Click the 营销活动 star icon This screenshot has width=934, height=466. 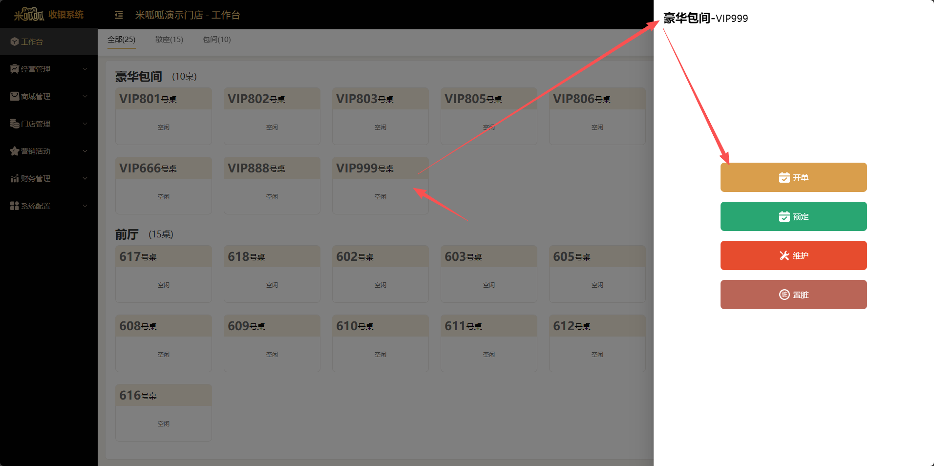pos(14,151)
